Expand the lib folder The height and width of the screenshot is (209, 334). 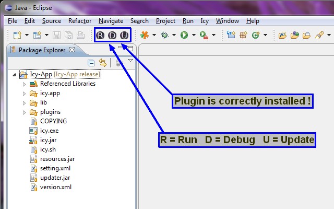point(25,103)
